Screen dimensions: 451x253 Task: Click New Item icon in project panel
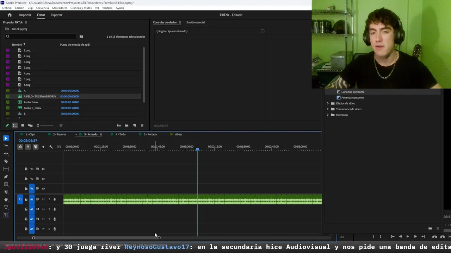[134, 125]
